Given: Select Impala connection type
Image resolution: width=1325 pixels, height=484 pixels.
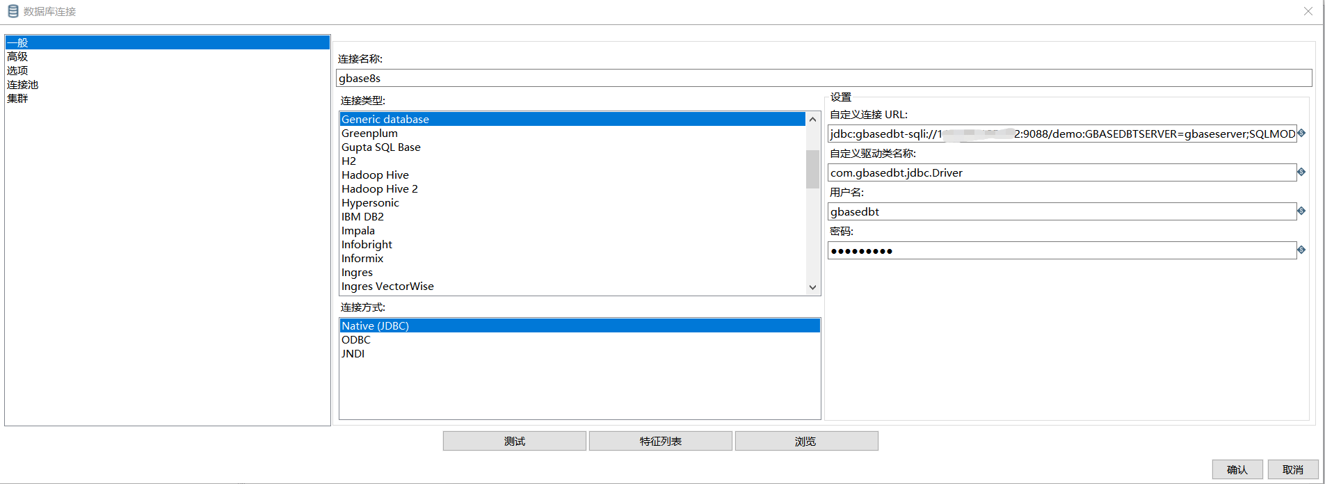Looking at the screenshot, I should [572, 230].
